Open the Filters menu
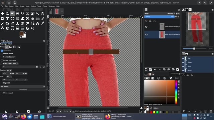 click(x=44, y=6)
